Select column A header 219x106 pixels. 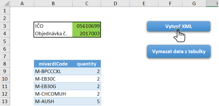pos(22,3)
